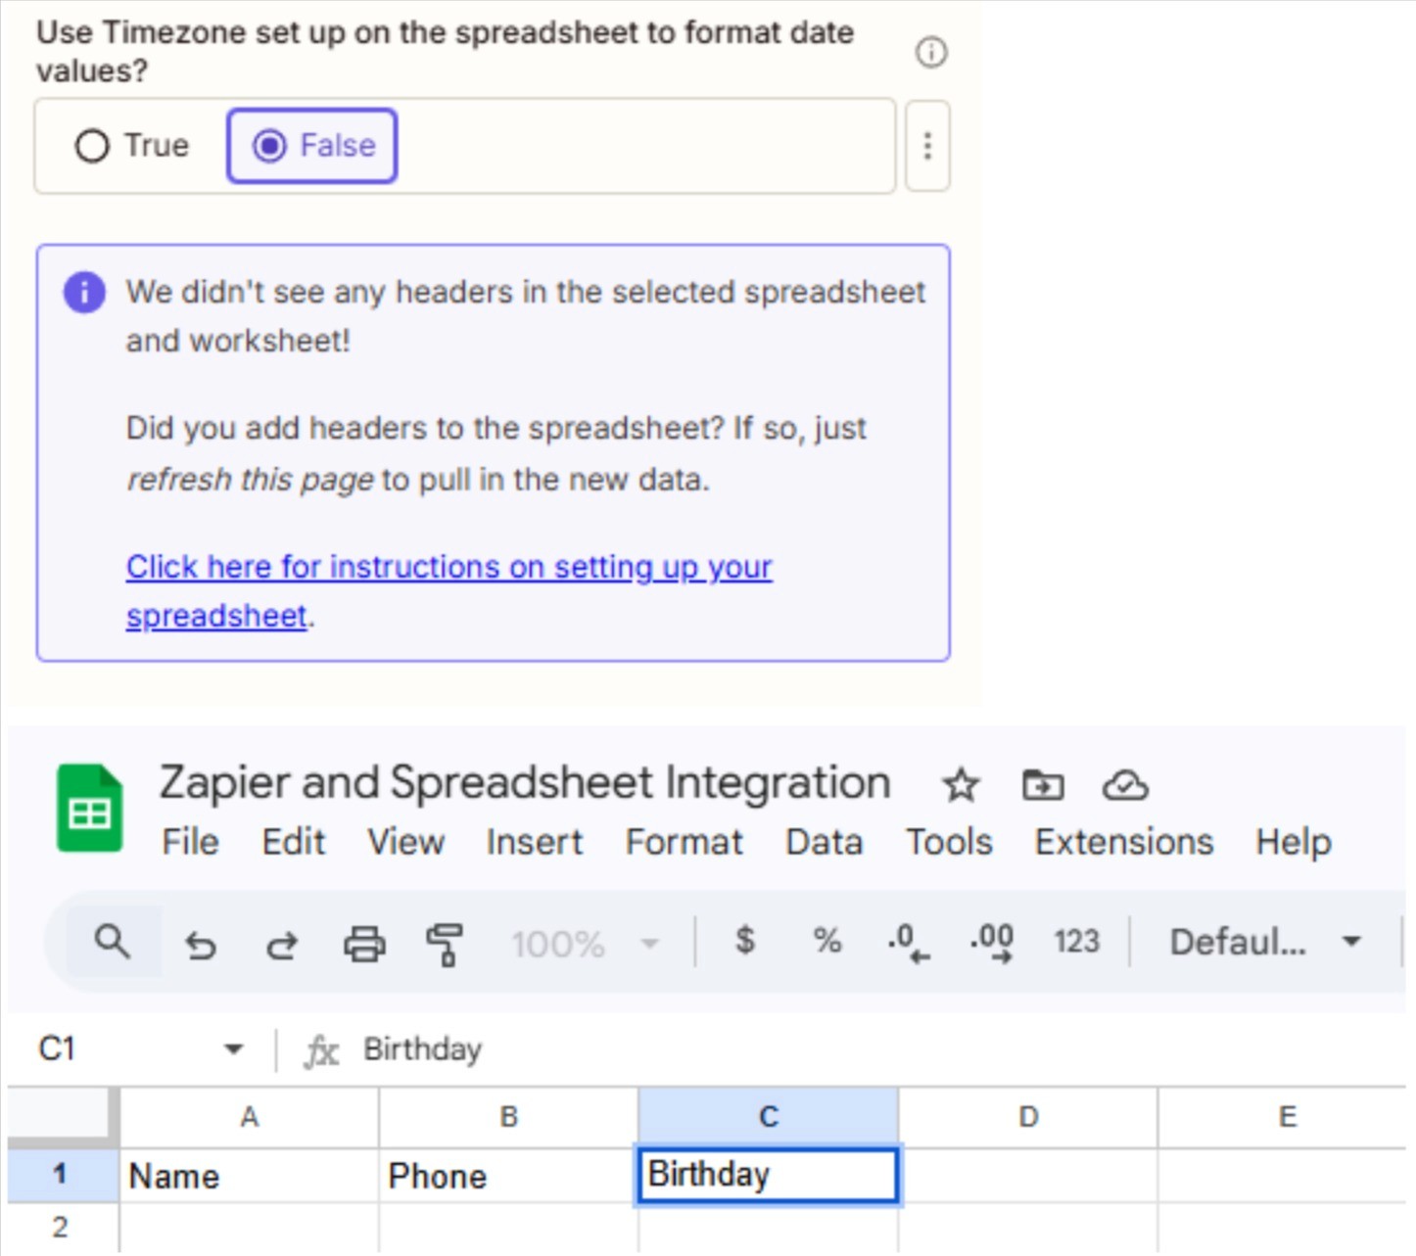The width and height of the screenshot is (1416, 1256).
Task: Open the Format menu
Action: tap(684, 842)
